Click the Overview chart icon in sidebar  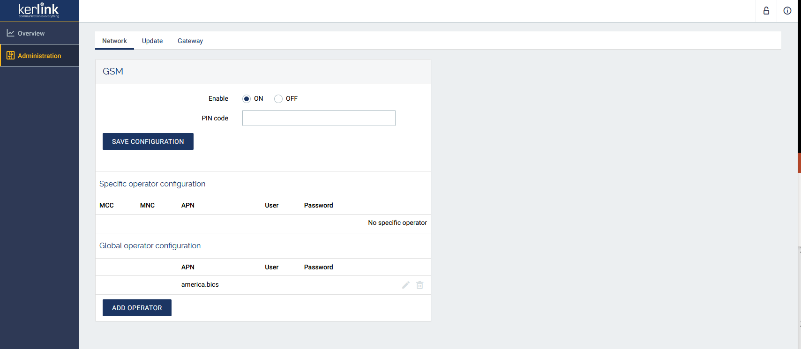10,33
